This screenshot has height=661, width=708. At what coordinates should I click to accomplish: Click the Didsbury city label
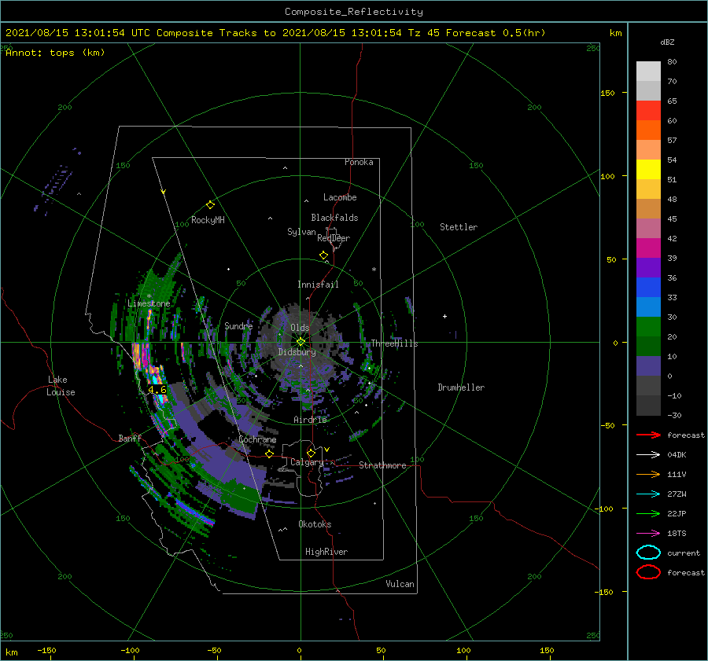pos(297,352)
